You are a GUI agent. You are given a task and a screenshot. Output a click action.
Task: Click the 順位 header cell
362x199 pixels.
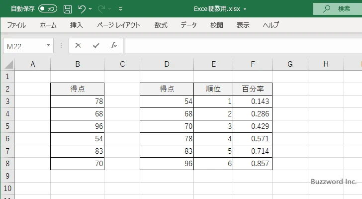[213, 89]
